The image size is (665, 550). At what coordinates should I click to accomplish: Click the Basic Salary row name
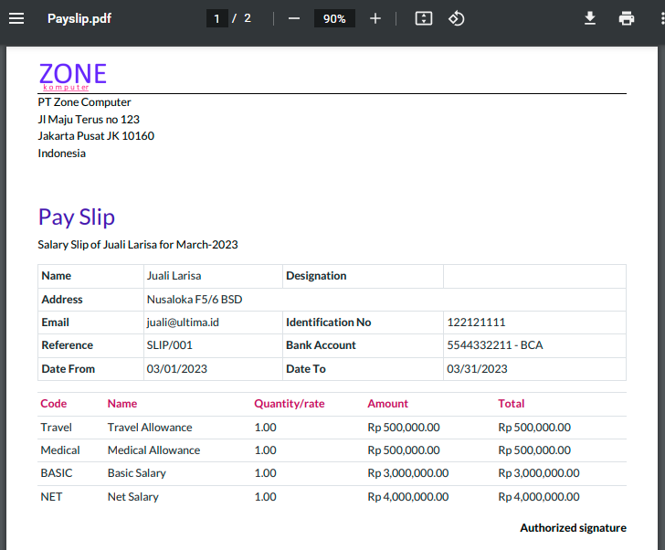point(137,473)
